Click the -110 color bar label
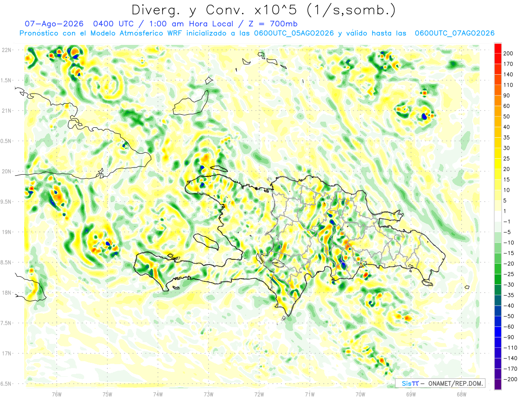 (x=510, y=347)
